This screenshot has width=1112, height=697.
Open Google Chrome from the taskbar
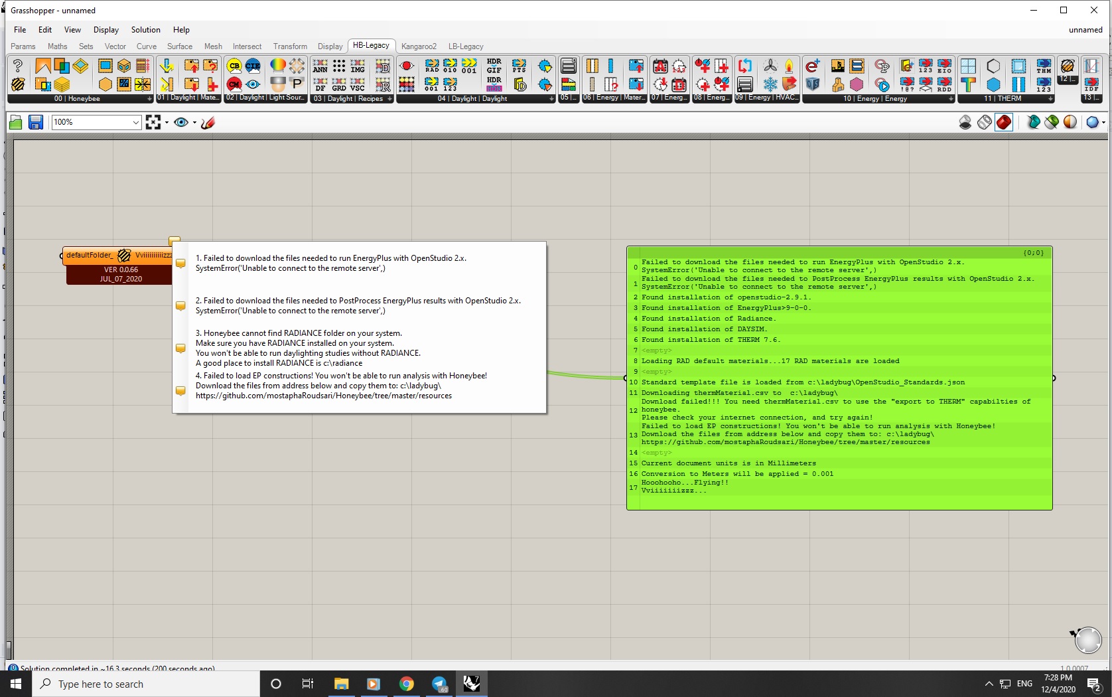click(x=406, y=684)
